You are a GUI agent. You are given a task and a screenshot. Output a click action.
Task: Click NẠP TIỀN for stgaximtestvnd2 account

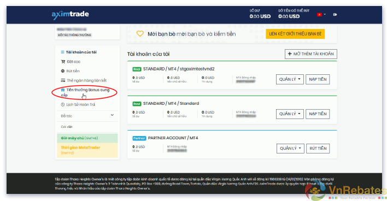[318, 79]
